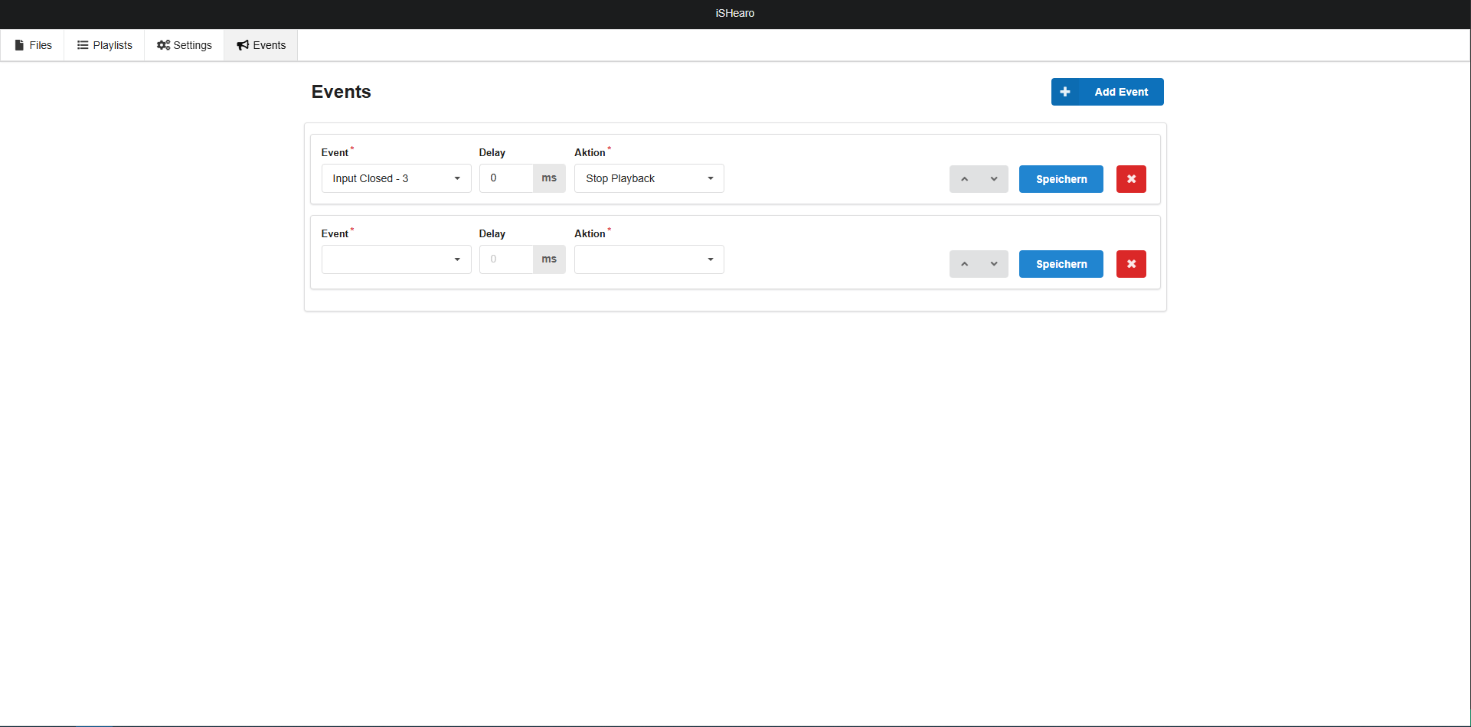Select the Events tab
Image resolution: width=1471 pixels, height=727 pixels.
261,45
